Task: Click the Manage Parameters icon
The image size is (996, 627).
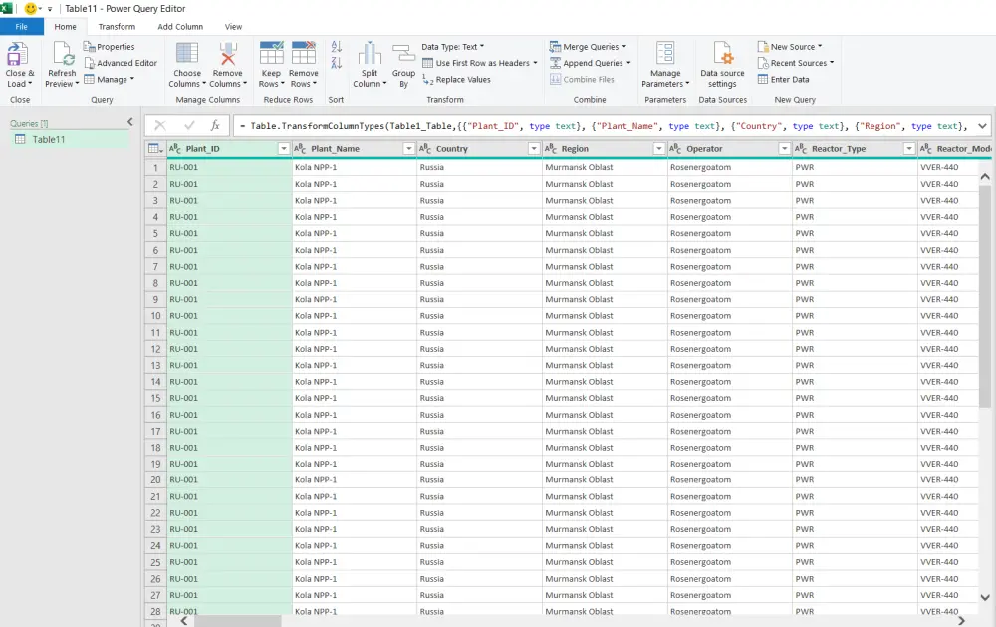Action: pyautogui.click(x=665, y=54)
